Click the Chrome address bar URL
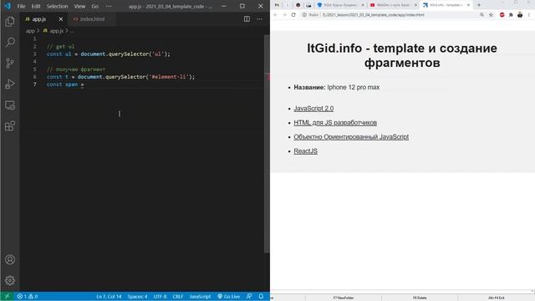Image resolution: width=535 pixels, height=301 pixels. pyautogui.click(x=374, y=15)
